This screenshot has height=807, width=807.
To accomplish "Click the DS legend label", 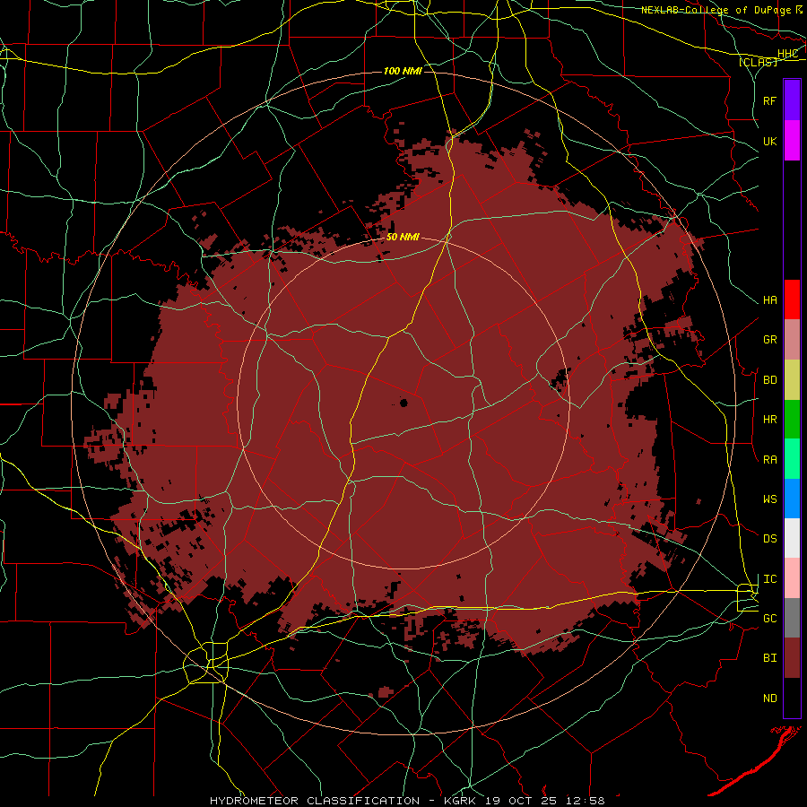I will tap(769, 539).
